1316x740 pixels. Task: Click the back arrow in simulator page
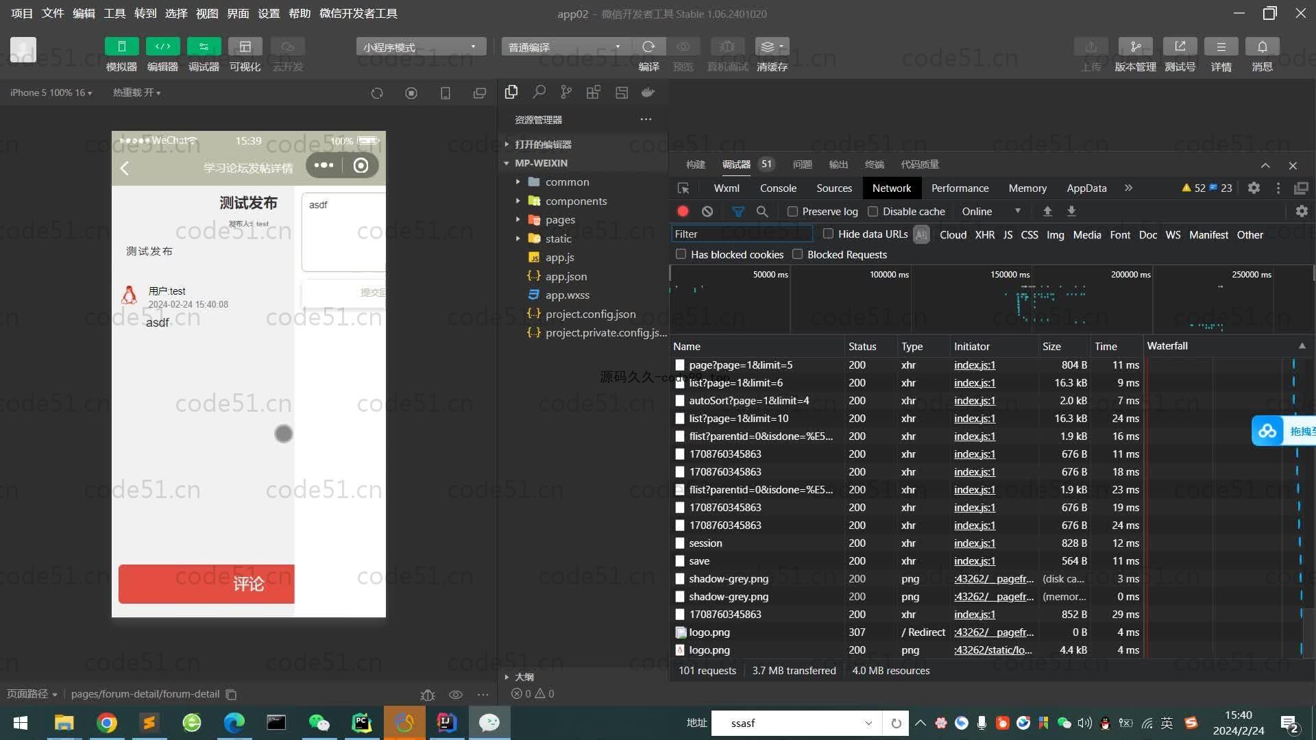125,169
